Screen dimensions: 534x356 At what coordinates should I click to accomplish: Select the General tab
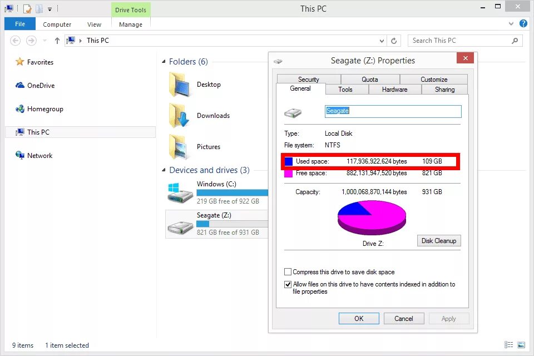pyautogui.click(x=300, y=88)
